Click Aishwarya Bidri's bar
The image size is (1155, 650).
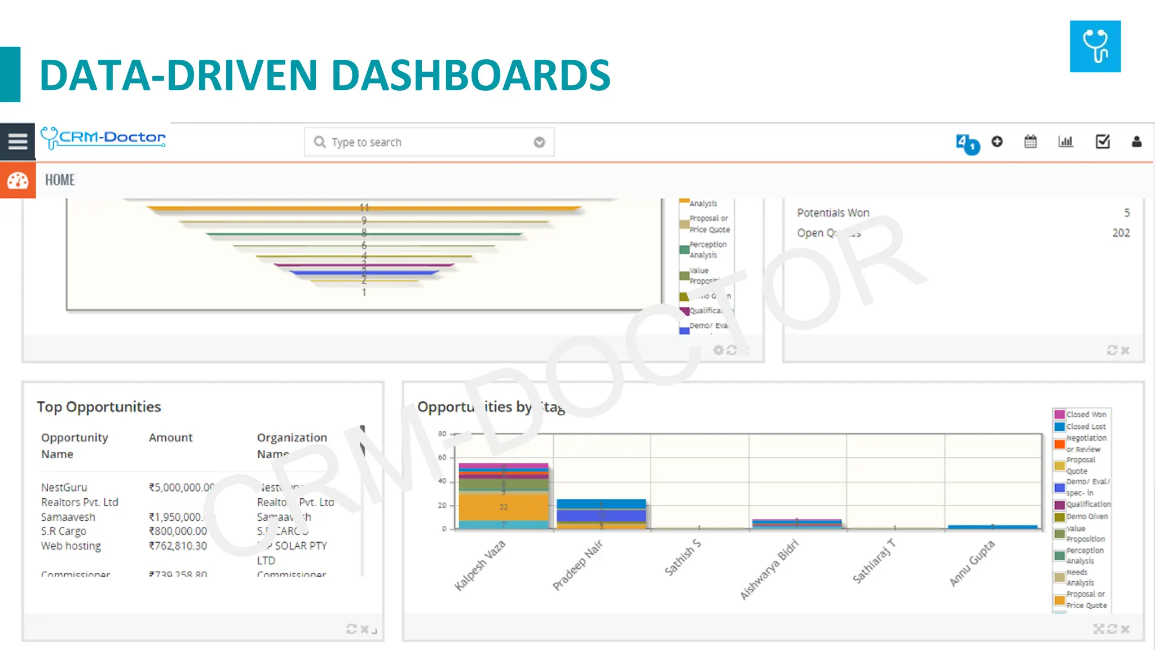pyautogui.click(x=796, y=524)
